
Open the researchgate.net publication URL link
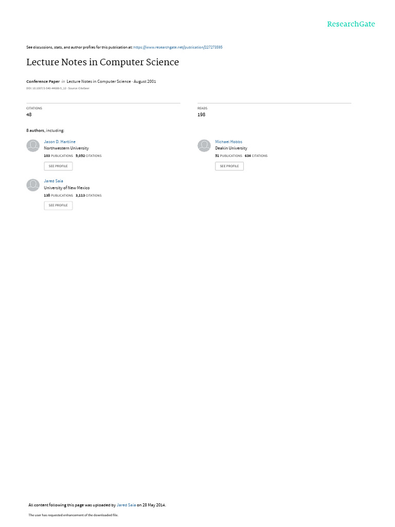tap(177, 47)
